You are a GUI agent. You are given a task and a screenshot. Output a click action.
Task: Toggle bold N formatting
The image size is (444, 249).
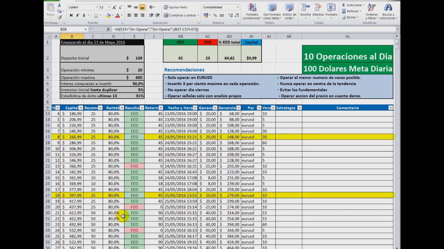(x=71, y=15)
